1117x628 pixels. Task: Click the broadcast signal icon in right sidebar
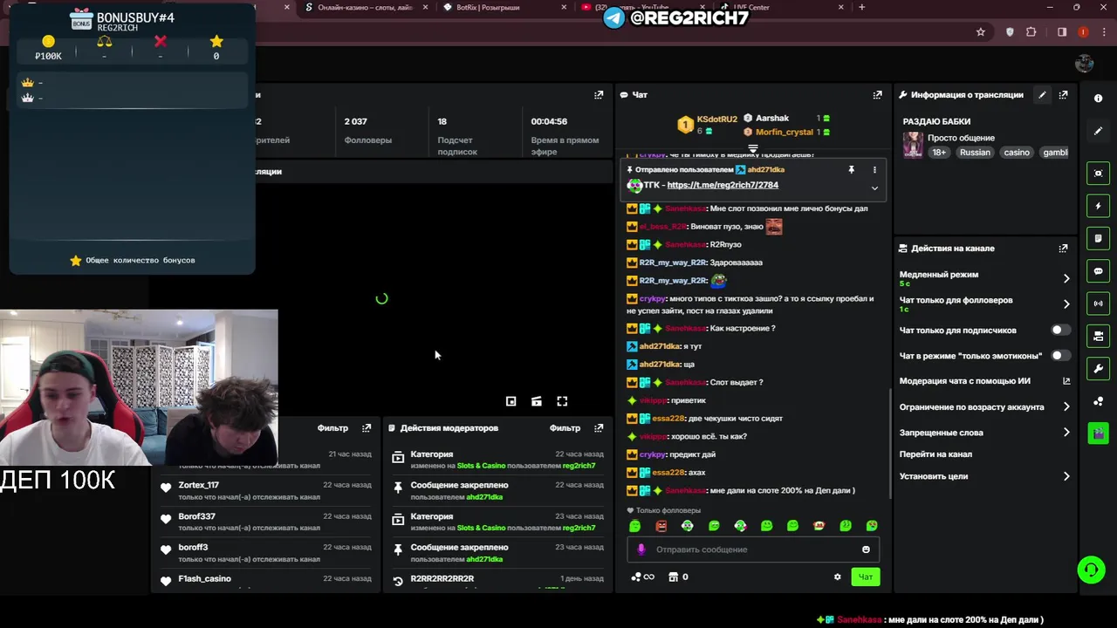(1099, 304)
